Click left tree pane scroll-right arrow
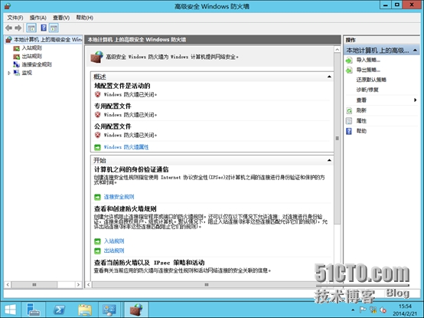The width and height of the screenshot is (424, 318). pos(78,285)
